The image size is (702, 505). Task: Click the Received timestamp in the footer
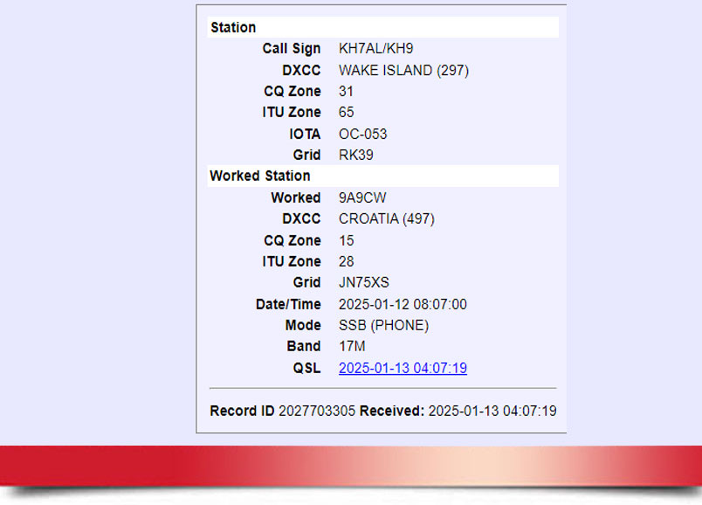(x=492, y=411)
